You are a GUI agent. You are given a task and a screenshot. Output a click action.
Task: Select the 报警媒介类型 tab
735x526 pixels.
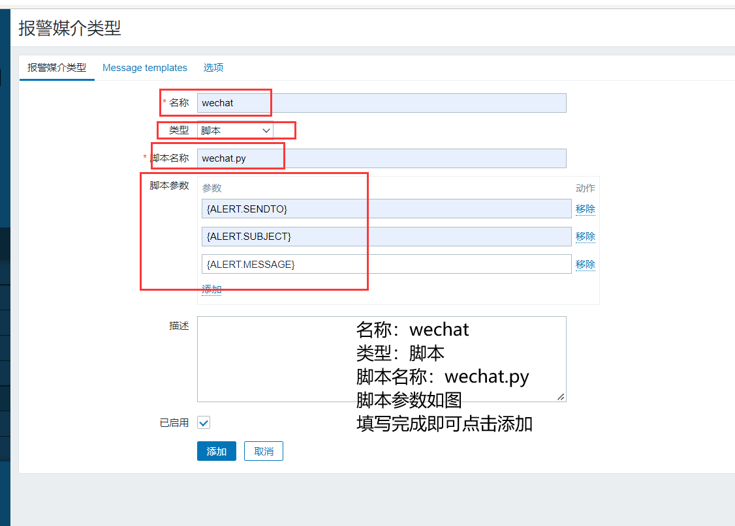[x=57, y=68]
